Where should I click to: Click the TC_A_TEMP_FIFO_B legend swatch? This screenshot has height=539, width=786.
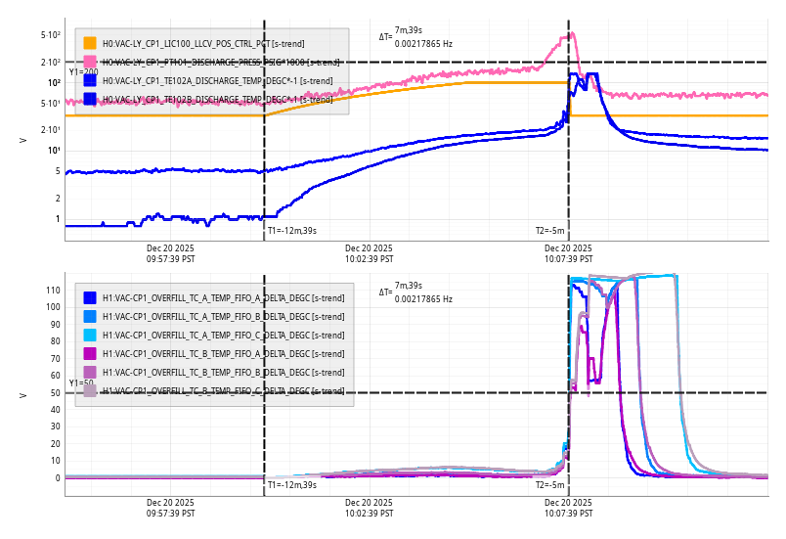[x=90, y=316]
